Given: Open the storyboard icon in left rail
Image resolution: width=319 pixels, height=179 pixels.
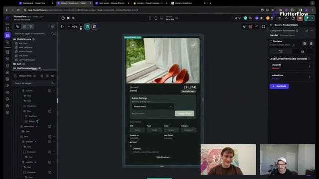Looking at the screenshot, I should (x=7, y=42).
